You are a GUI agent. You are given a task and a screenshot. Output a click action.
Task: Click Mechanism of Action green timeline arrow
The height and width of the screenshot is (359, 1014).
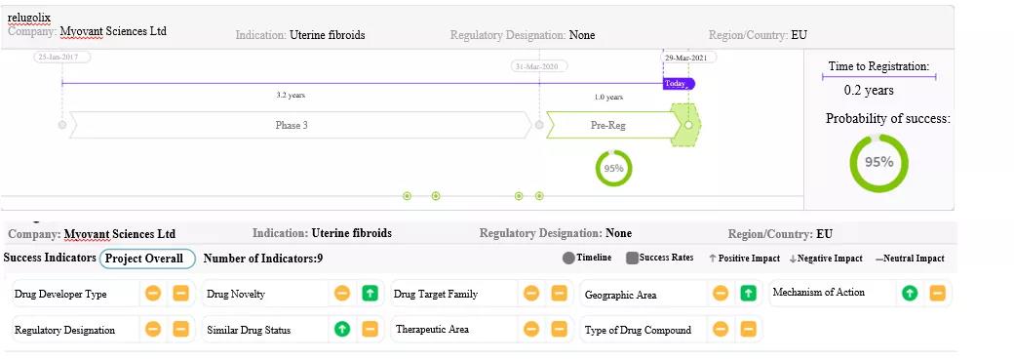coord(910,293)
